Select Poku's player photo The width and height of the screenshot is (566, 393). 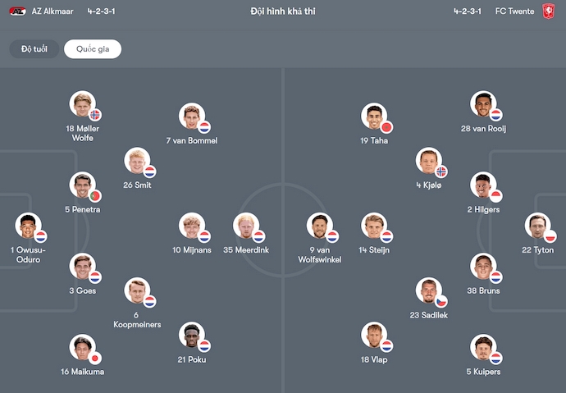pyautogui.click(x=191, y=335)
